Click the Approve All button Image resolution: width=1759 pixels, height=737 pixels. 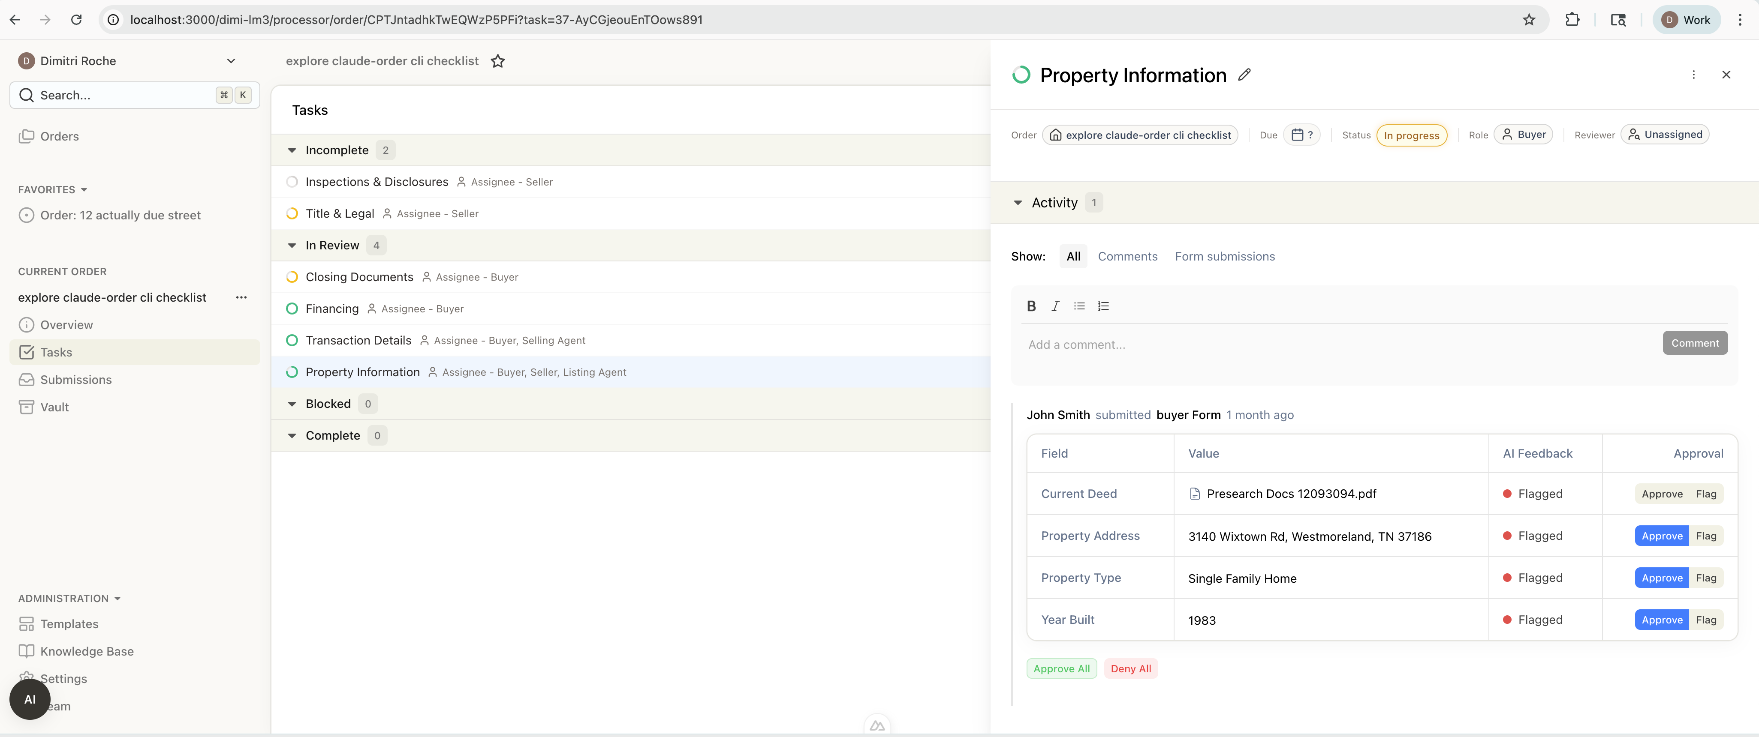[x=1061, y=669]
